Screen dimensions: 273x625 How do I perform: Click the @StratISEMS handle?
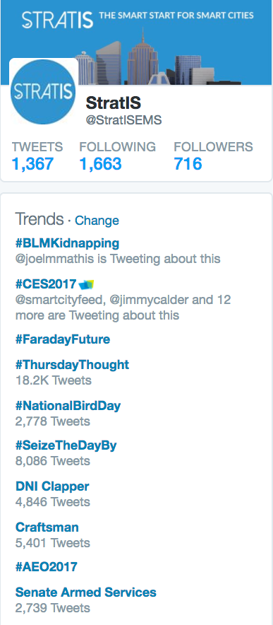[x=123, y=120]
